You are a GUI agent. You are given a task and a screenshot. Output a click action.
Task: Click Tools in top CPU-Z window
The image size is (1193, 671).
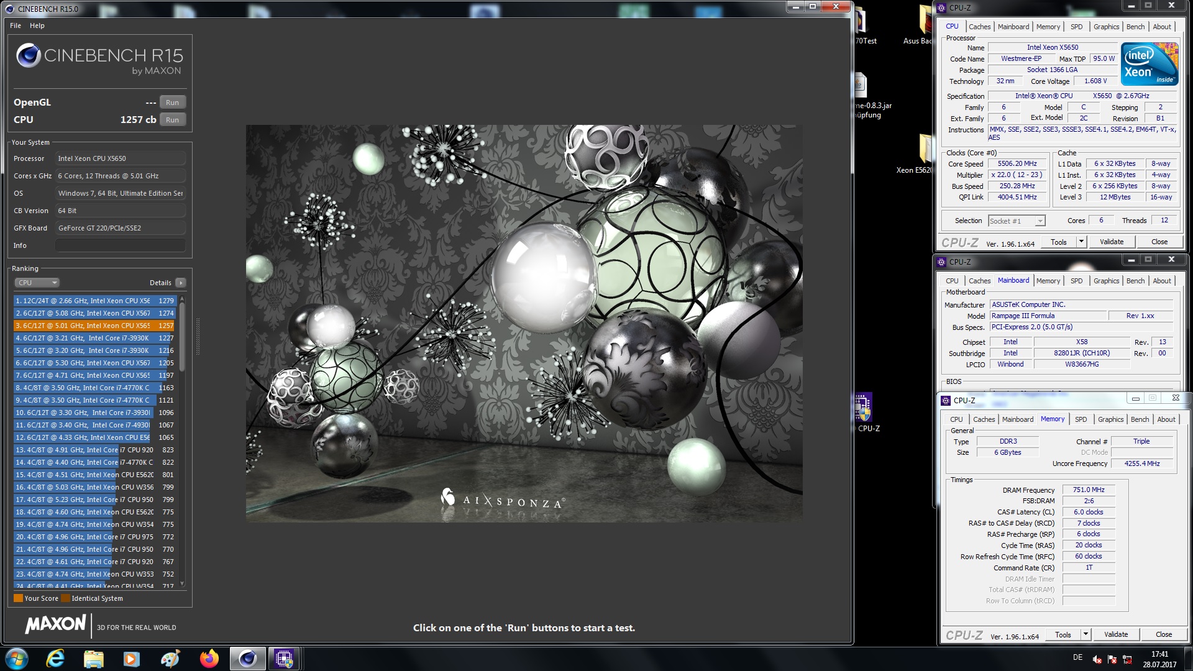click(1059, 242)
